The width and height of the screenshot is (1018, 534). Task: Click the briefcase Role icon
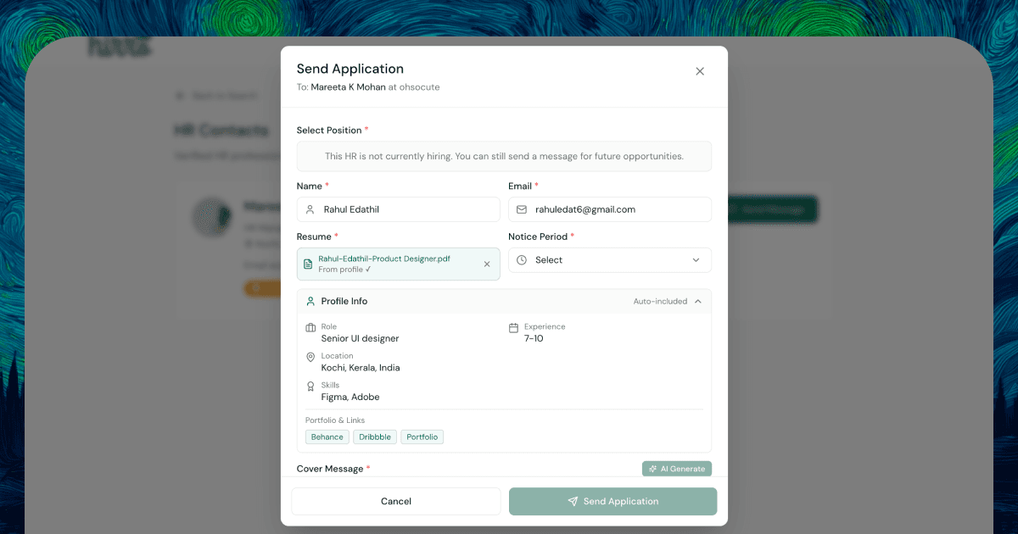tap(310, 328)
